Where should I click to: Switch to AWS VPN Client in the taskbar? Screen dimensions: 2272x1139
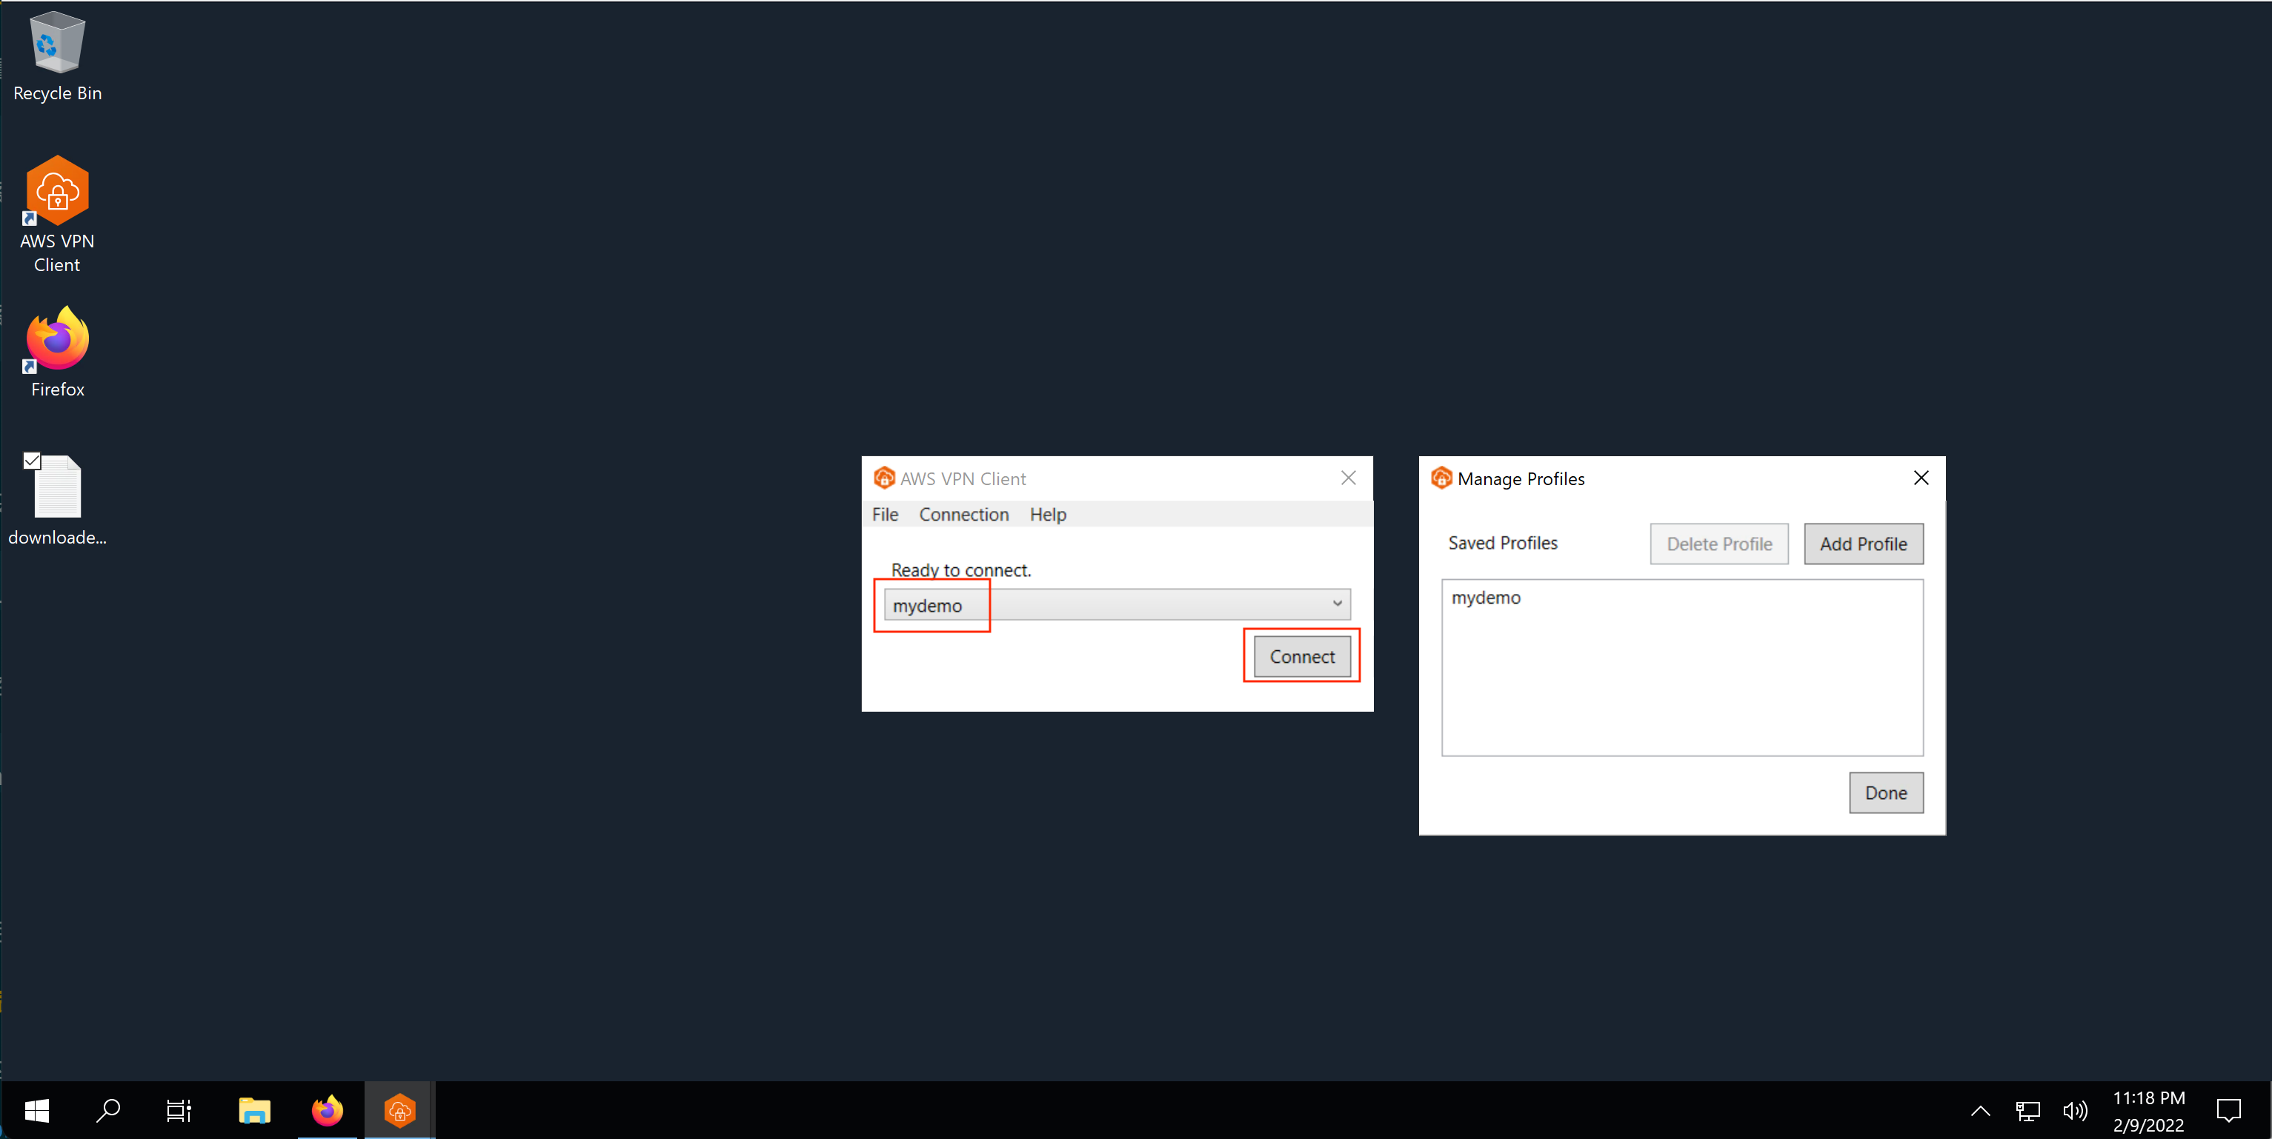[399, 1111]
